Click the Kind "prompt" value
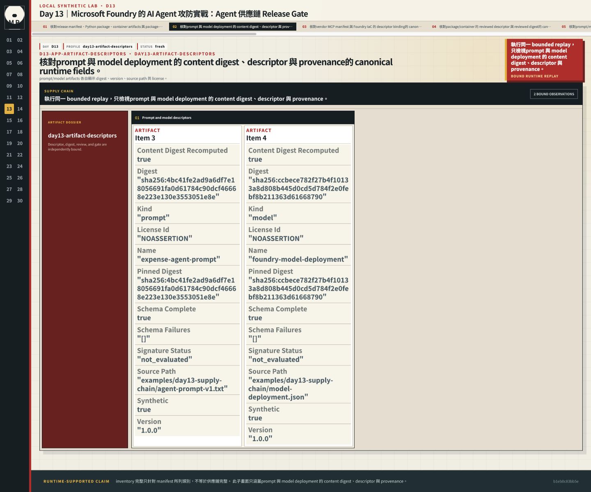Image resolution: width=591 pixels, height=492 pixels. tap(153, 218)
